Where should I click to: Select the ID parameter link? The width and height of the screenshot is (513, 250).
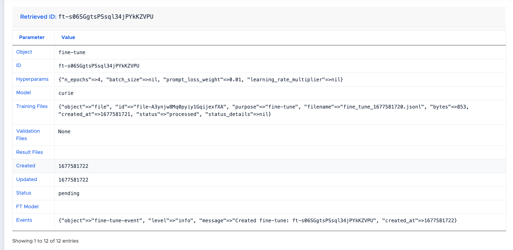[18, 65]
